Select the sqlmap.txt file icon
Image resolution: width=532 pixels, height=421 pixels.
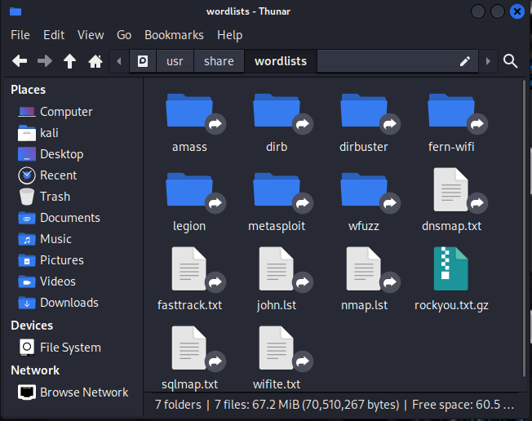[189, 348]
